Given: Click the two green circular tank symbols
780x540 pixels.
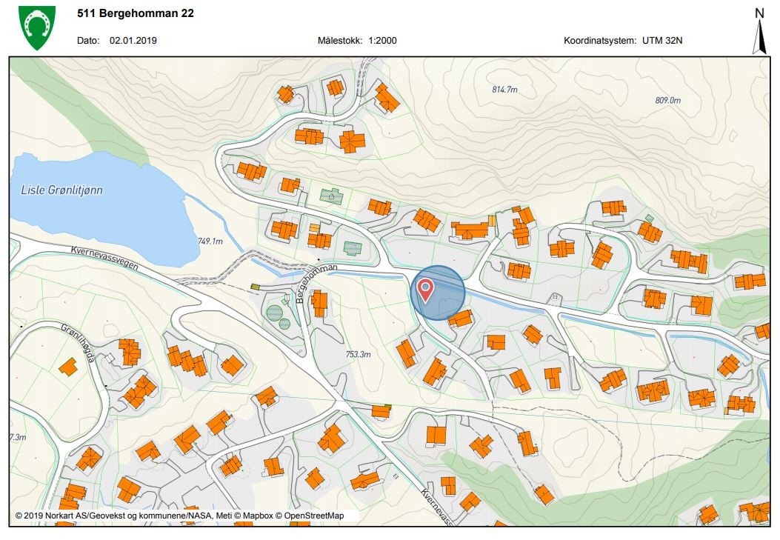Looking at the screenshot, I should pos(278,318).
